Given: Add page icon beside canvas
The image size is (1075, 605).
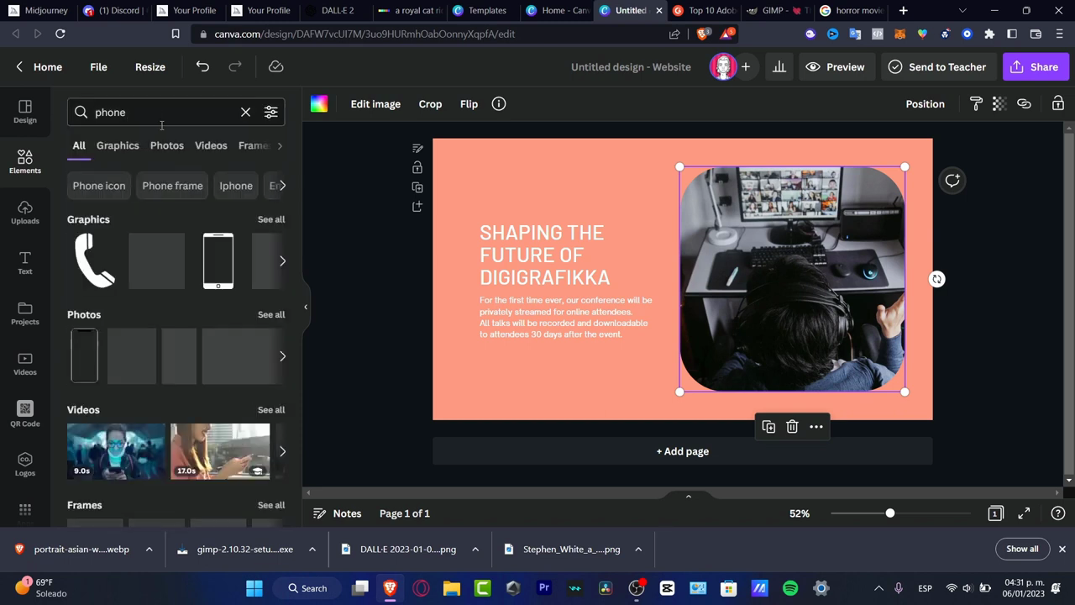Looking at the screenshot, I should tap(417, 207).
